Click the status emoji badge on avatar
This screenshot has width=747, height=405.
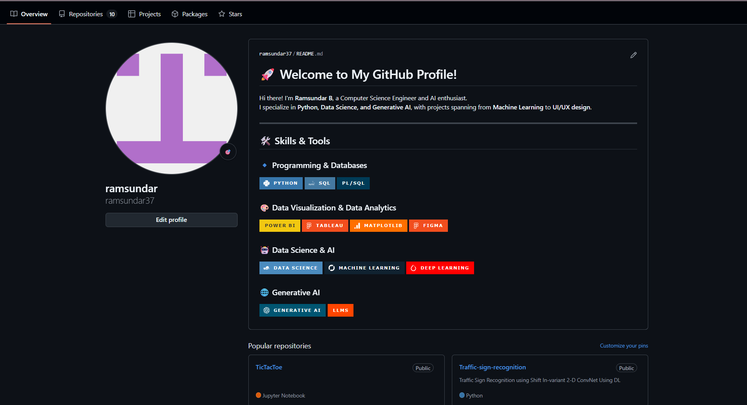point(228,152)
